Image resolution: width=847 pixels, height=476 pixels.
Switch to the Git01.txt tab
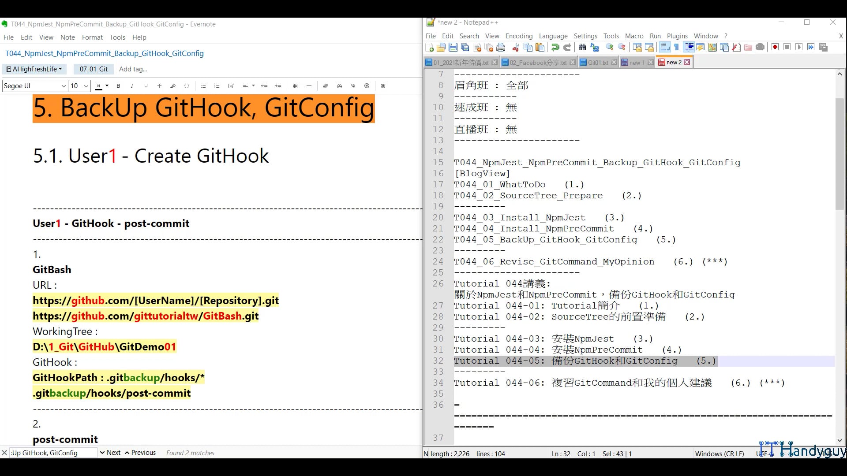598,62
